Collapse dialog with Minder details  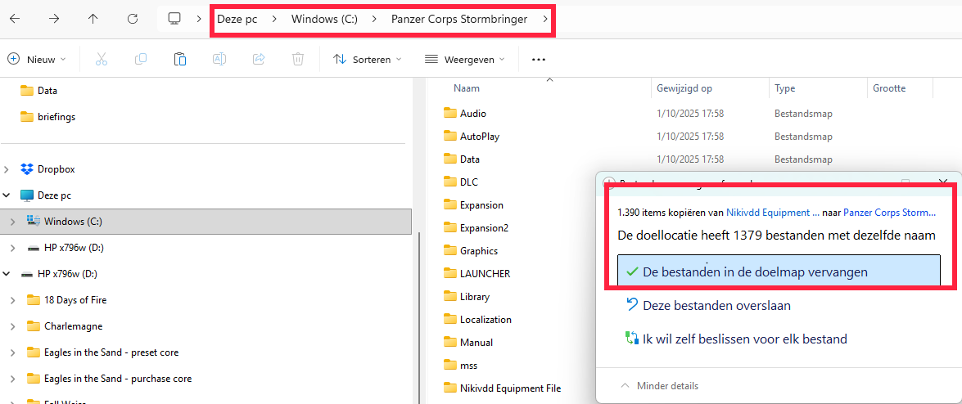point(661,386)
